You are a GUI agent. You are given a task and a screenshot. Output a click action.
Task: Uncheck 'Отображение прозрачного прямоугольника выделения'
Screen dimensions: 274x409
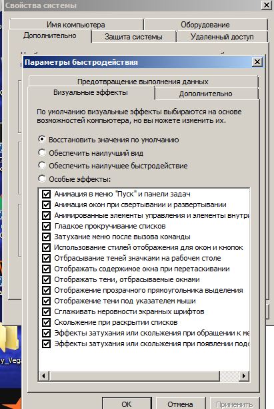pos(46,290)
